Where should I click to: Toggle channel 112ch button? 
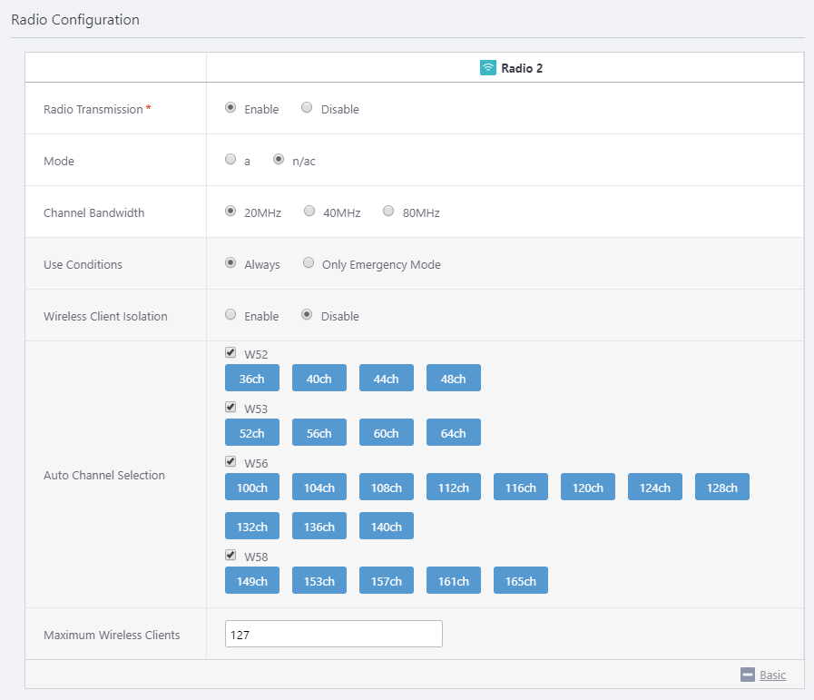[x=453, y=487]
